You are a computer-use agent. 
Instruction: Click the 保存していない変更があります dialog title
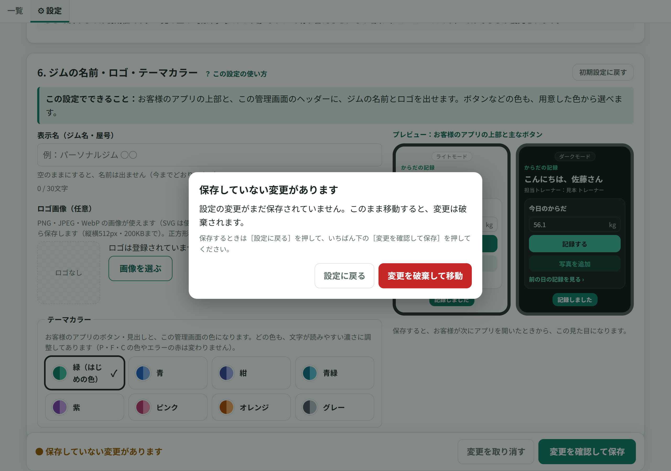[x=269, y=190]
